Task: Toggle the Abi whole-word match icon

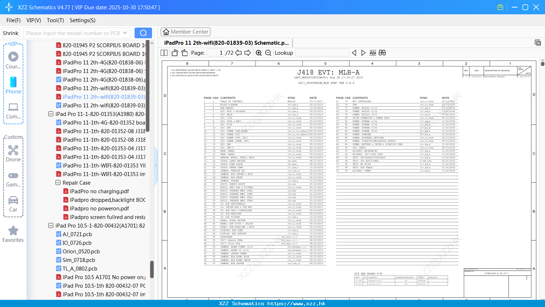Action: click(373, 53)
